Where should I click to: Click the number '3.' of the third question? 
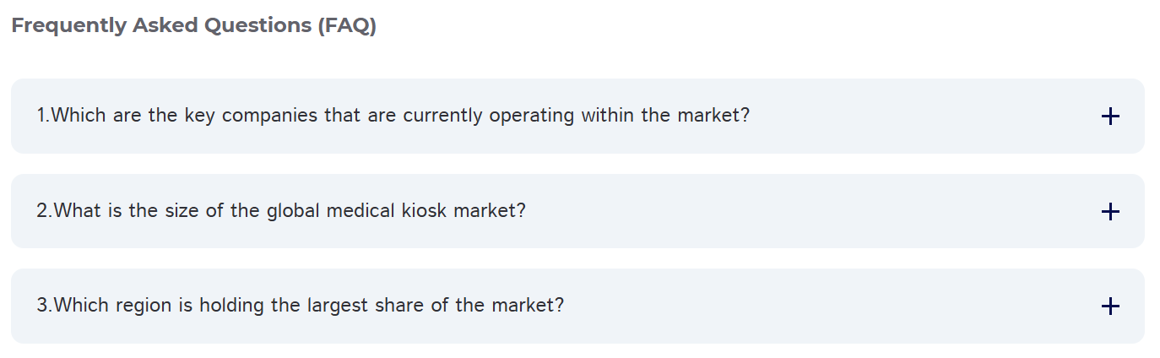click(45, 305)
